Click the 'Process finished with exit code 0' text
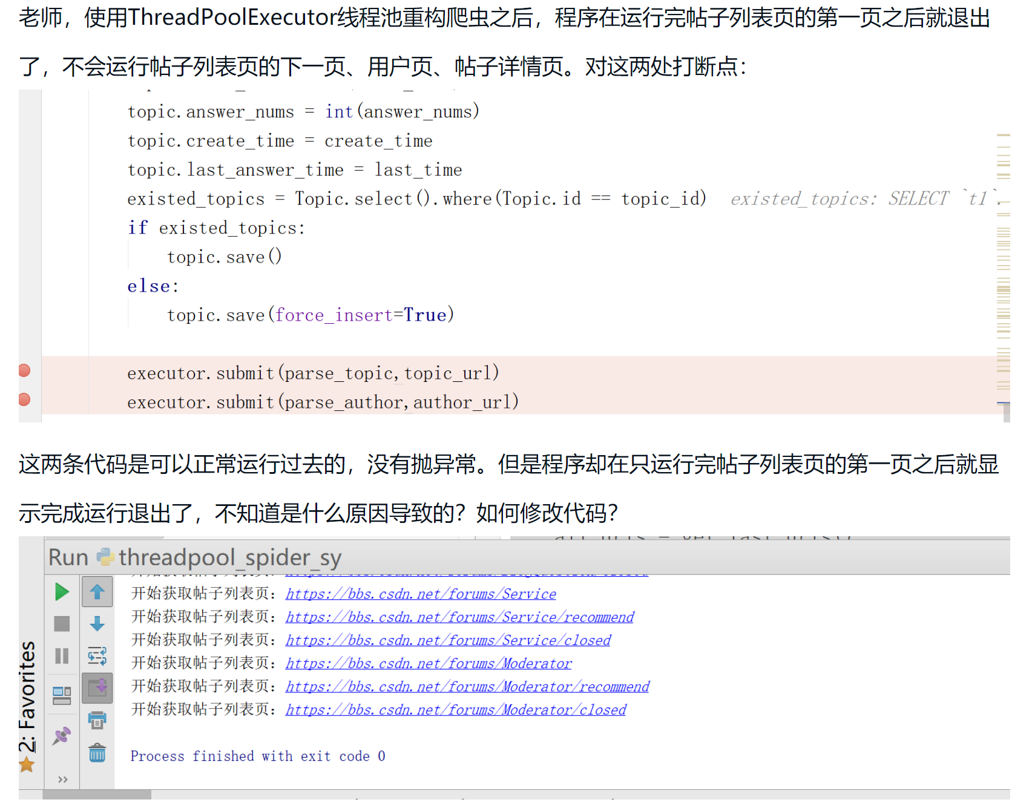Viewport: 1035px width, 811px height. click(x=258, y=756)
